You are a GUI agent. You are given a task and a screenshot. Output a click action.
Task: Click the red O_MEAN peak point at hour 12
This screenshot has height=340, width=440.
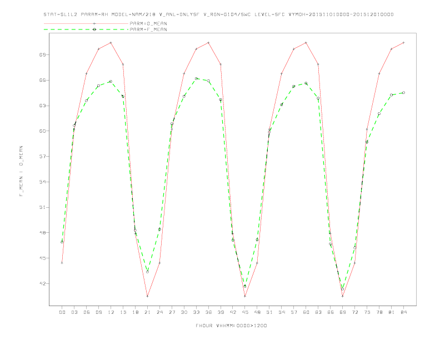(x=111, y=43)
